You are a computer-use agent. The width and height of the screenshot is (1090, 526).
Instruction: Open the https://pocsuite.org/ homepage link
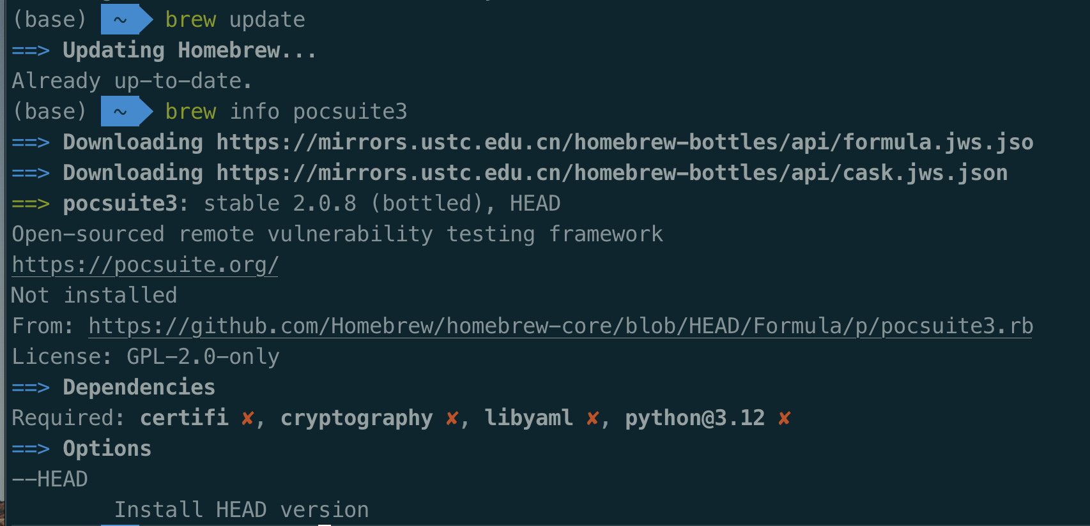tap(145, 265)
